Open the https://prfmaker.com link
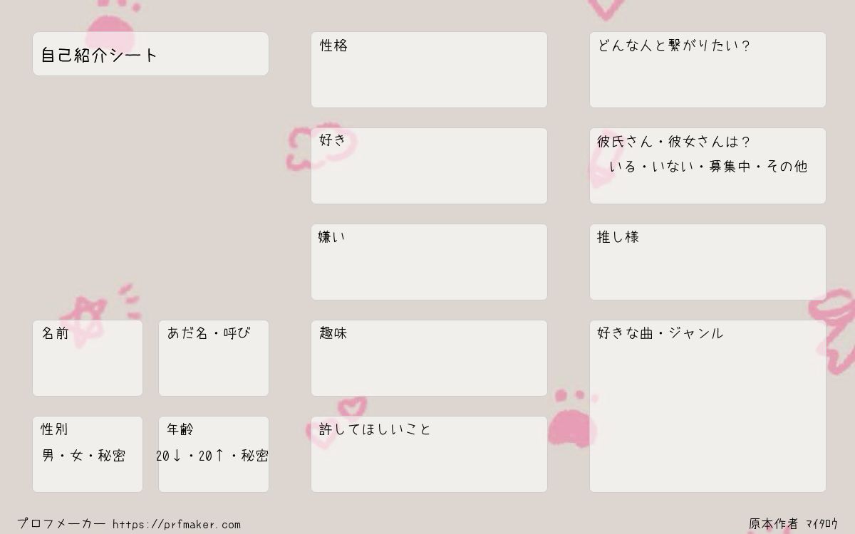This screenshot has height=534, width=855. [177, 525]
